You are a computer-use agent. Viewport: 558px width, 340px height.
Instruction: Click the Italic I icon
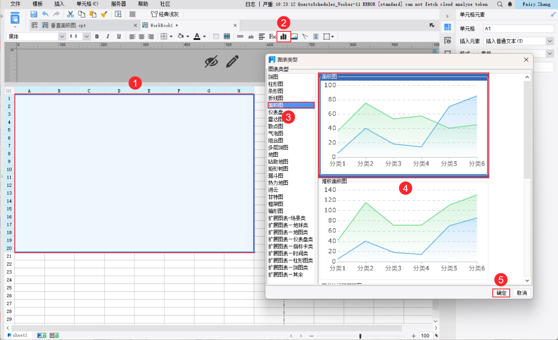click(108, 37)
